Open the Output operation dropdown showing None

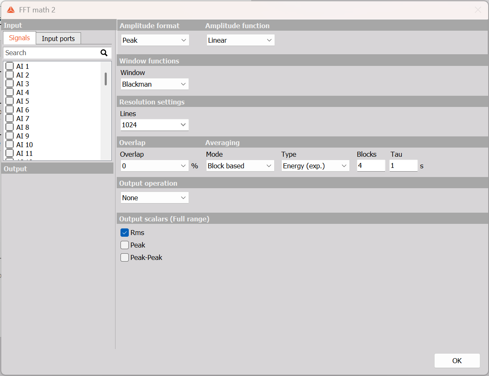[x=155, y=198]
